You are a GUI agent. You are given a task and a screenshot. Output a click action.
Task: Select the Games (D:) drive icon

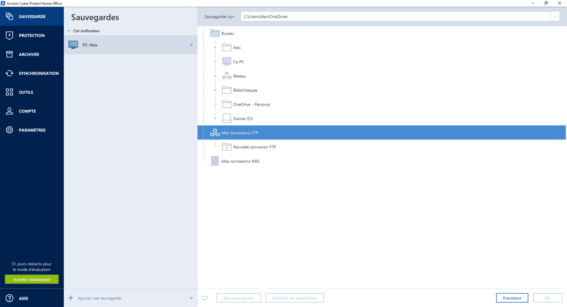[x=227, y=118]
